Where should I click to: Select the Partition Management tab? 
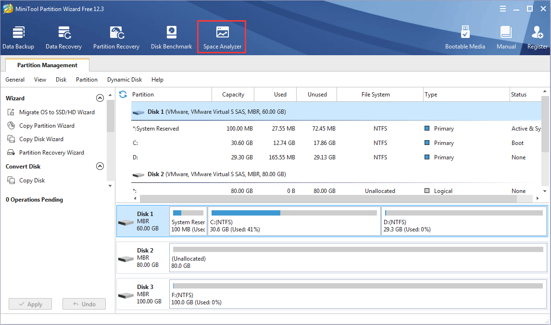[48, 65]
